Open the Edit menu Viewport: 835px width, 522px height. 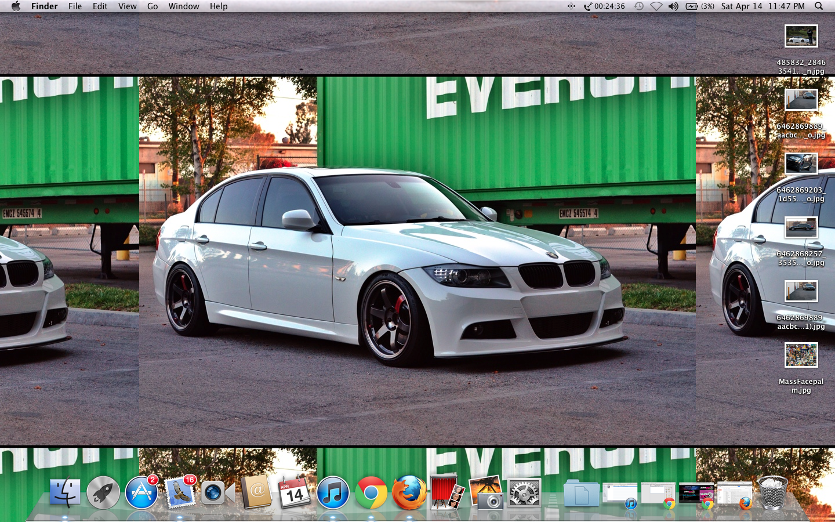(x=100, y=6)
